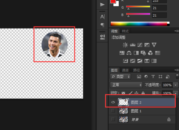Open the 类型 layer filter dropdown

point(121,76)
